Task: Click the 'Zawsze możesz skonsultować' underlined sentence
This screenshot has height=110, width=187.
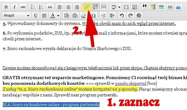Action: [x=95, y=68]
